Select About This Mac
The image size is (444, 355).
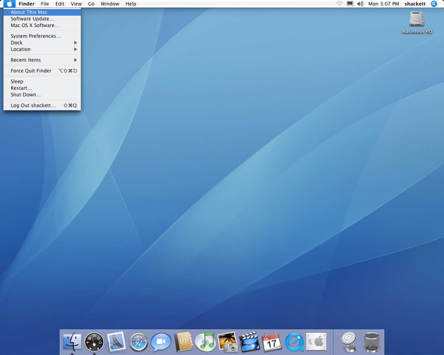pos(29,12)
